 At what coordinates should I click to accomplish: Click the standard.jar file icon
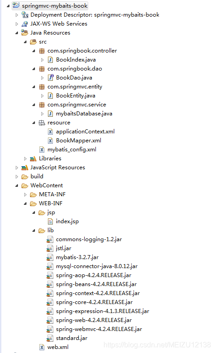pos(50,338)
